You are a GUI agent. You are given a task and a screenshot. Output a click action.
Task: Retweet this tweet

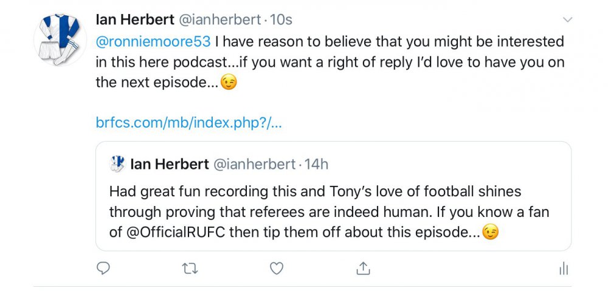[x=190, y=268]
